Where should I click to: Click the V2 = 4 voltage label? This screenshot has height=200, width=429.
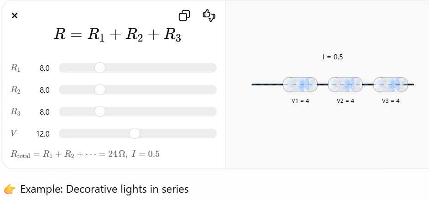coord(345,101)
